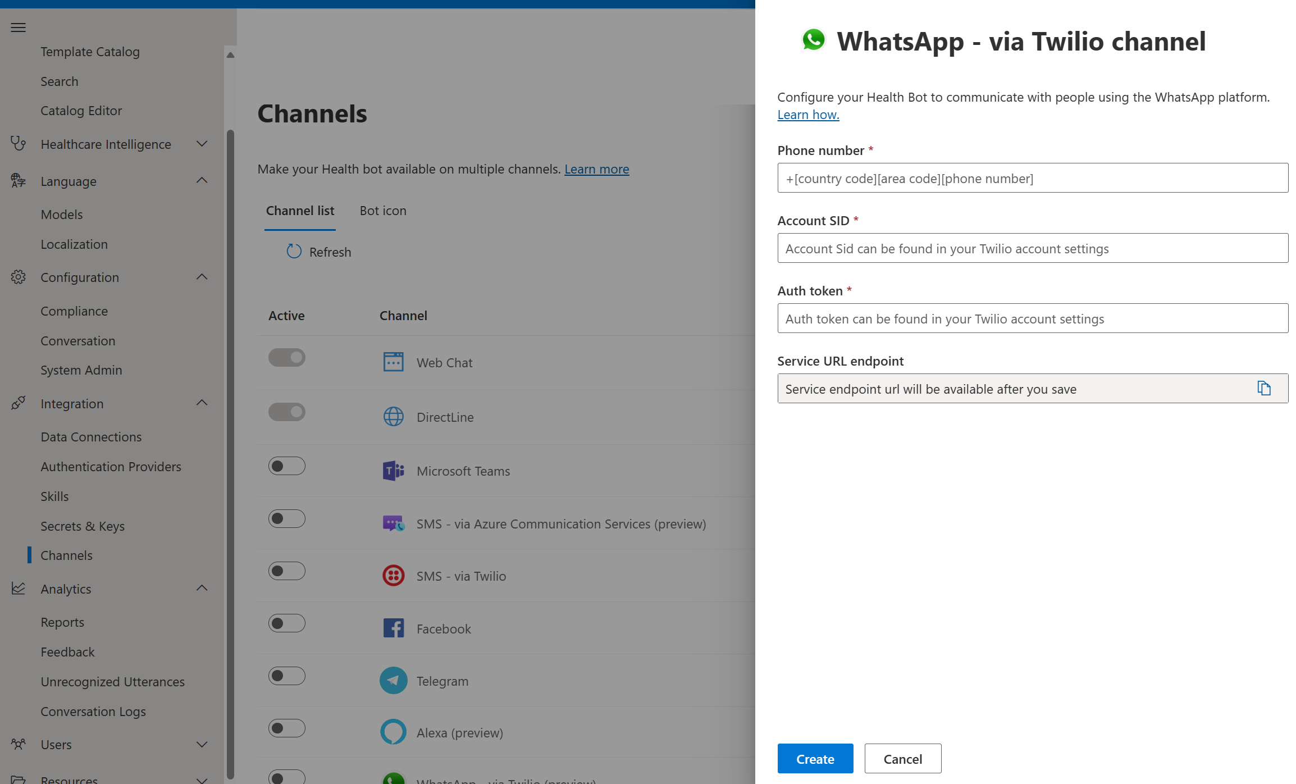Viewport: 1296px width, 784px height.
Task: Click the Facebook channel icon
Action: tap(394, 627)
